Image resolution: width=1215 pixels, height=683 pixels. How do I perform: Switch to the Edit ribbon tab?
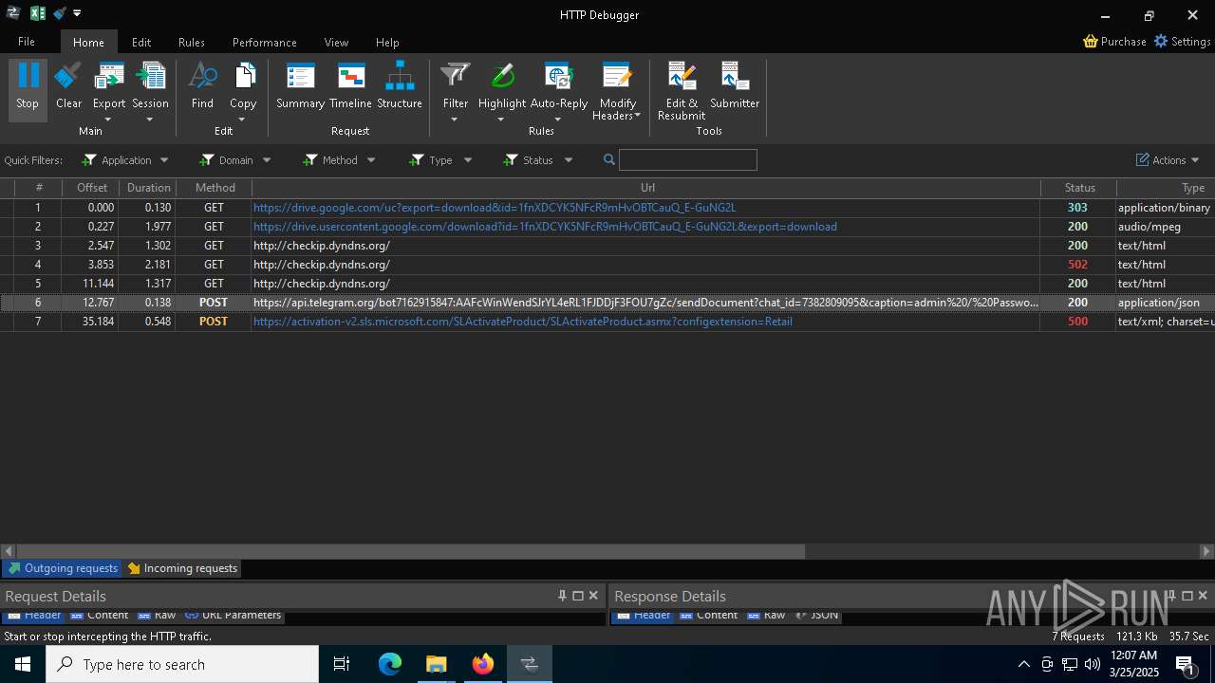point(141,42)
